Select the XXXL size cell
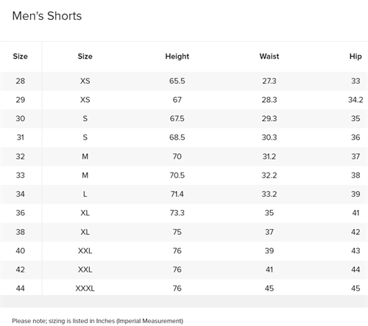Screen dimensions: 368x326 point(85,289)
